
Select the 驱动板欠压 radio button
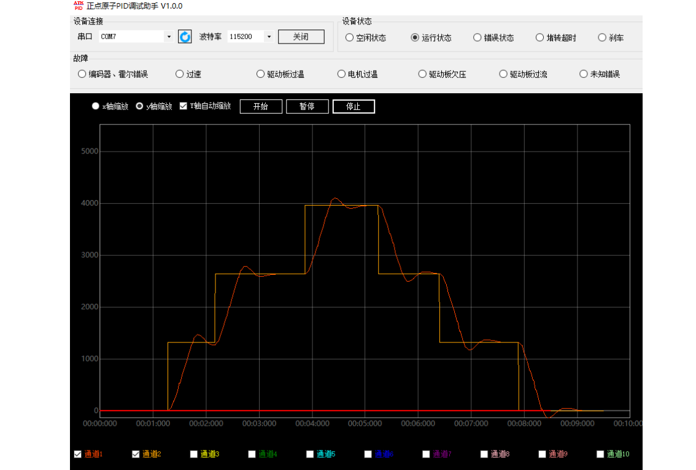tap(422, 74)
